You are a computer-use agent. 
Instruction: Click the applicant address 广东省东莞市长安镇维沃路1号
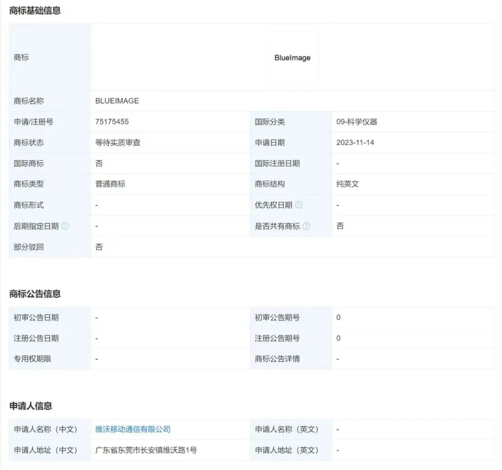coord(146,450)
